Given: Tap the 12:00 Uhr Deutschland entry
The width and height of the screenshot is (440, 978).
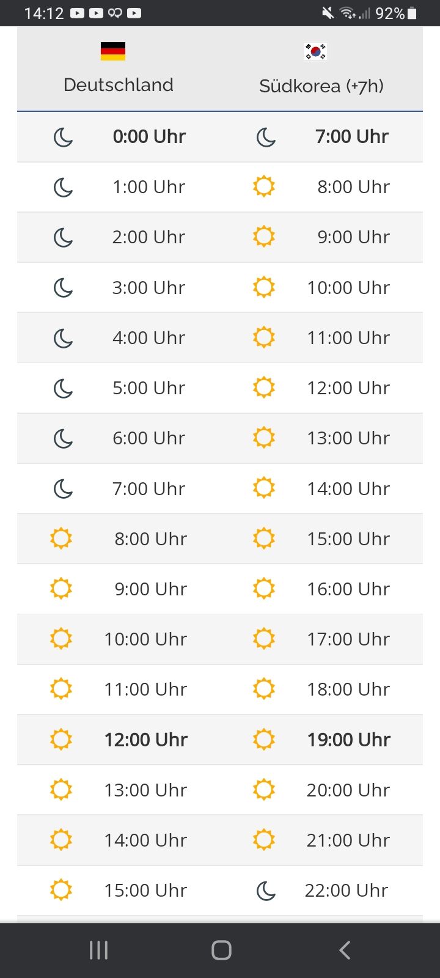Looking at the screenshot, I should (x=146, y=740).
